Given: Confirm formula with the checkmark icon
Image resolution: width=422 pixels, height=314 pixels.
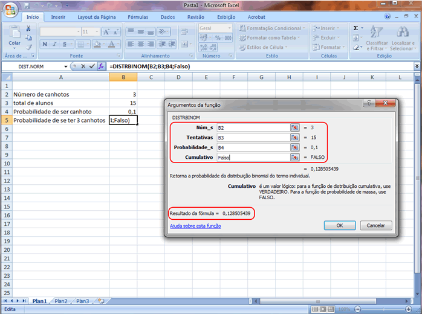Looking at the screenshot, I should (x=92, y=66).
